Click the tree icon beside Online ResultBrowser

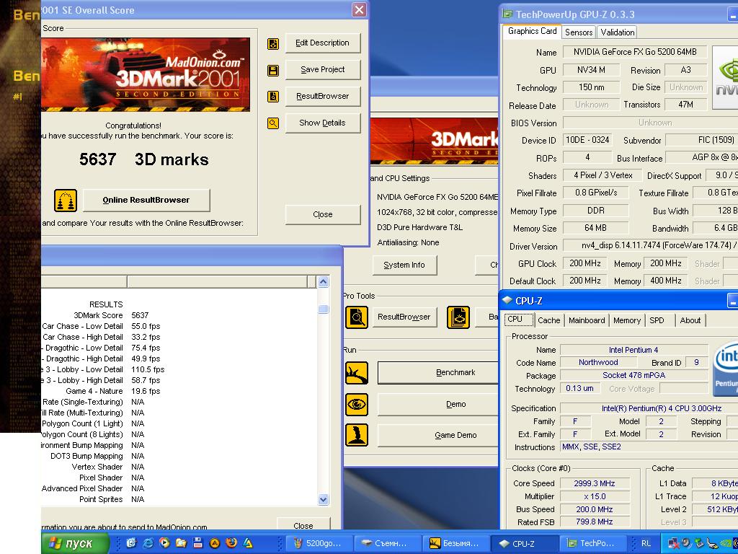pyautogui.click(x=66, y=201)
